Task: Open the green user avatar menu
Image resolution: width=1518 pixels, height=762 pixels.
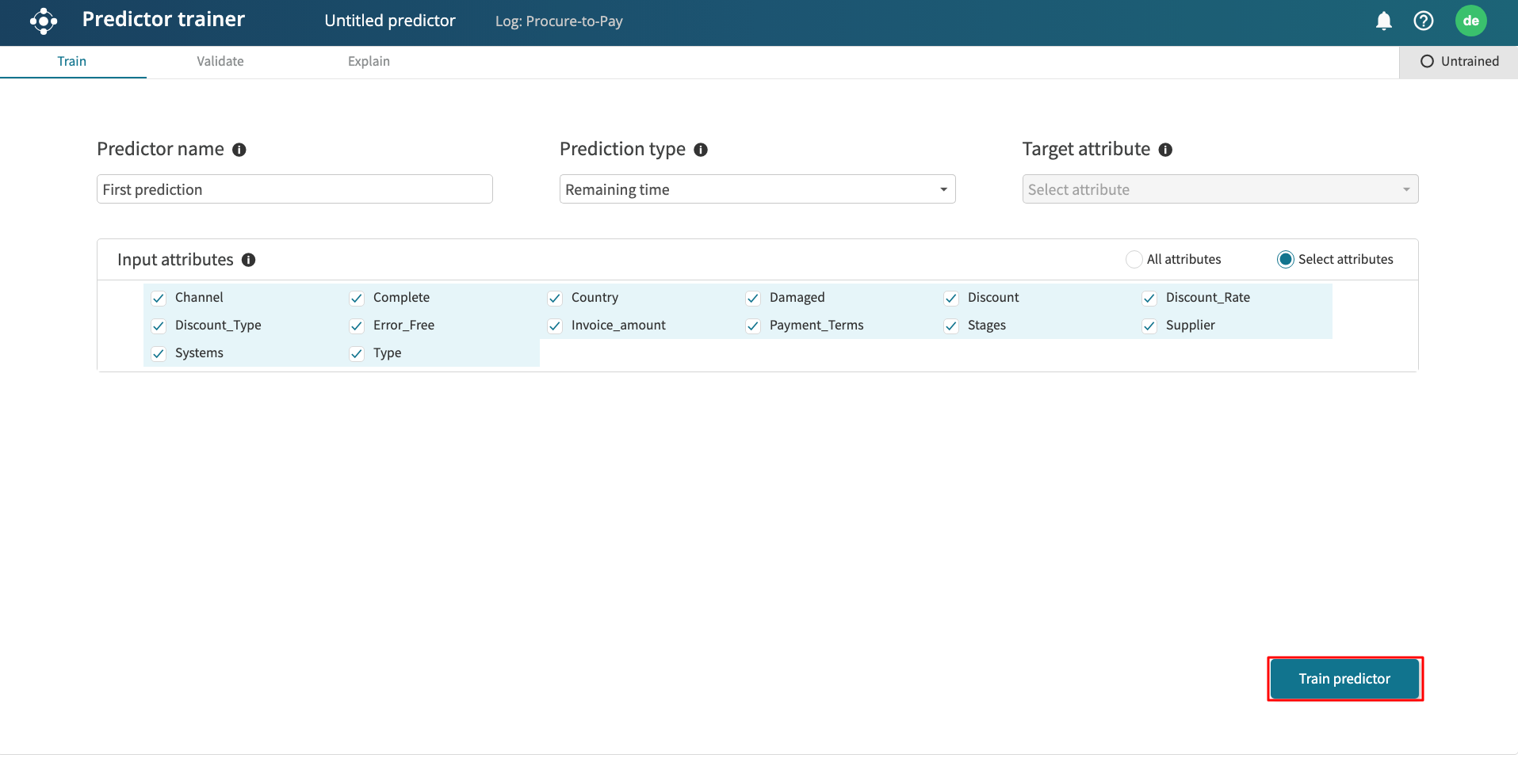Action: [x=1470, y=21]
